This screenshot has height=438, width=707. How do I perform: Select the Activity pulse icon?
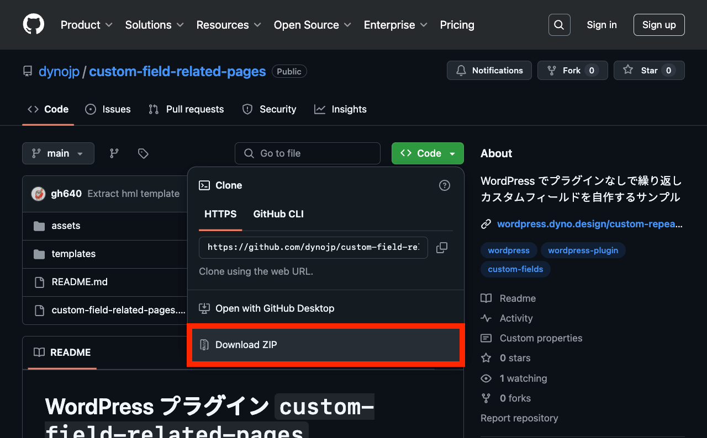pos(486,318)
